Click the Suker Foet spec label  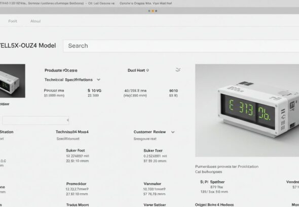[x=76, y=150]
